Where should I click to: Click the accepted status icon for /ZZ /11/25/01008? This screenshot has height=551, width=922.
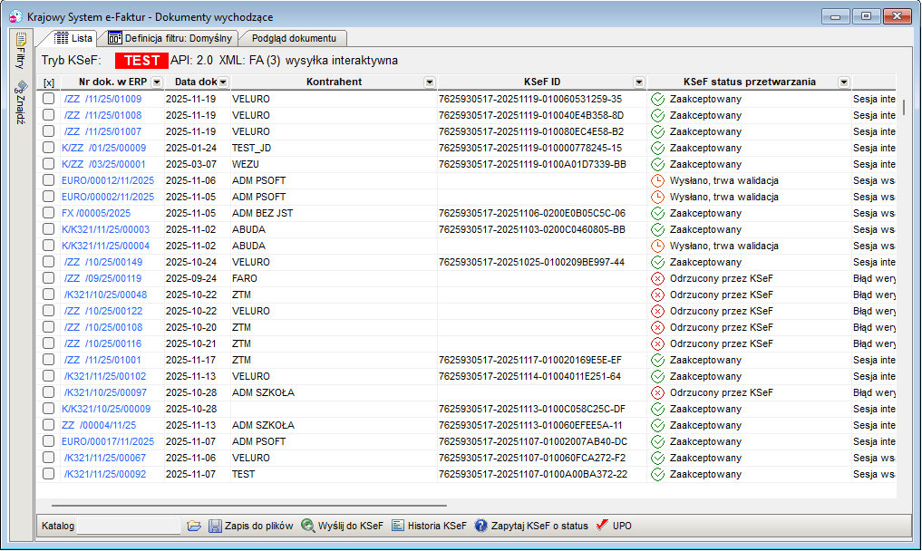658,116
